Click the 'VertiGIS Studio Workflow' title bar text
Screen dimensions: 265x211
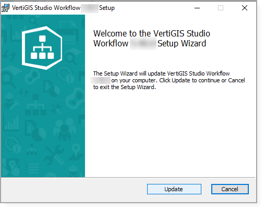[x=46, y=8]
